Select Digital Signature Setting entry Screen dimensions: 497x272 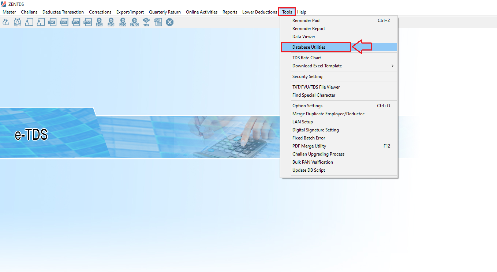339,130
